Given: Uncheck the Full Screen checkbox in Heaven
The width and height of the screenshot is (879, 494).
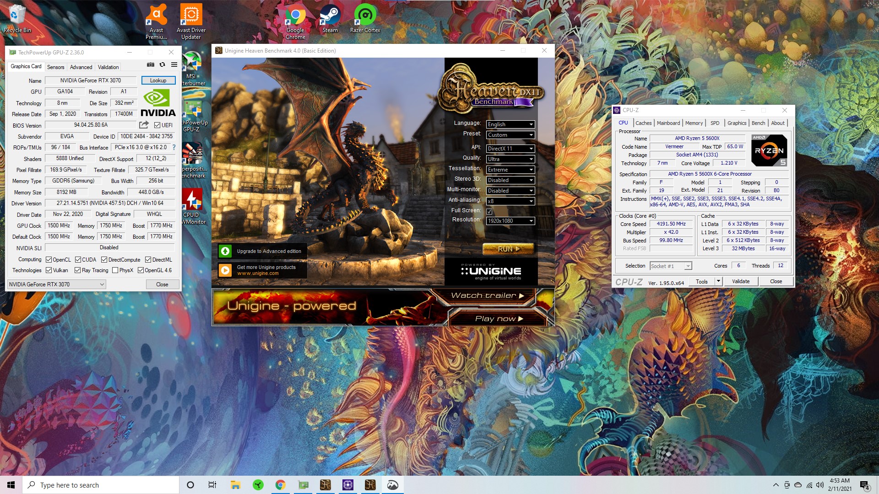Looking at the screenshot, I should coord(489,211).
